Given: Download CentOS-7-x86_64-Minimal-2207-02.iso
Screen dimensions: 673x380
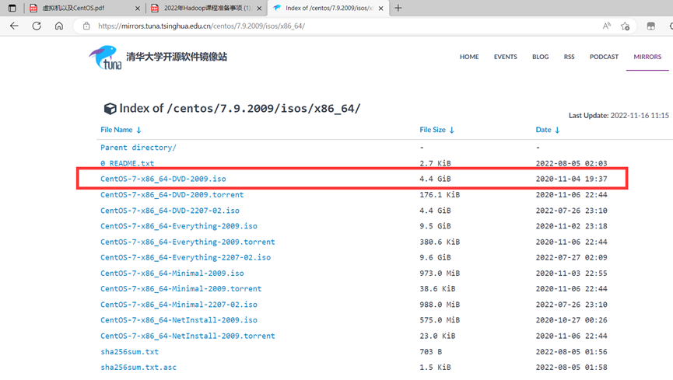Looking at the screenshot, I should pos(179,305).
